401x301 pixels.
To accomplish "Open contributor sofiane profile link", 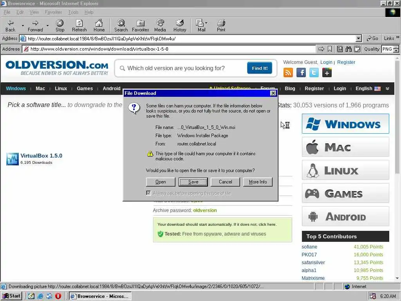I will point(309,247).
